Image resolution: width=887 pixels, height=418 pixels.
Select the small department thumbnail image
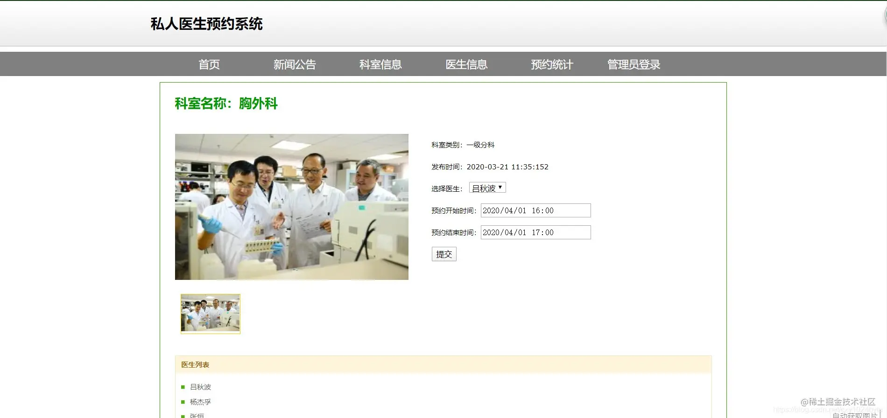point(211,314)
